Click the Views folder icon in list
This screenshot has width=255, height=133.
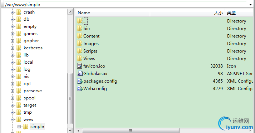79,58
